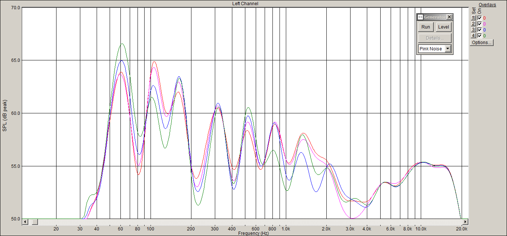Click the left arrow of horizontal scrollbar
This screenshot has width=507, height=236.
click(x=25, y=222)
